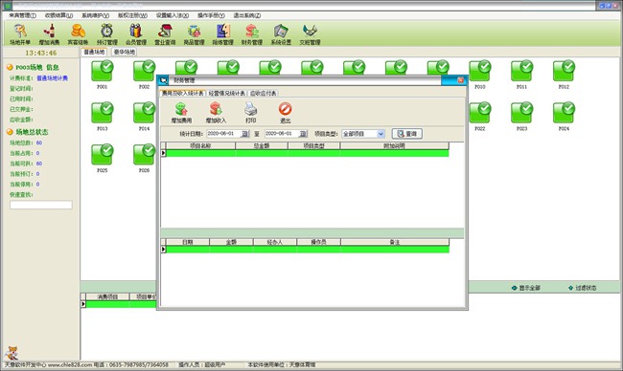The height and width of the screenshot is (371, 623).
Task: Click the 快速查找 input field
Action: 41,205
